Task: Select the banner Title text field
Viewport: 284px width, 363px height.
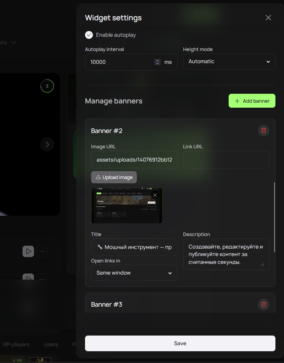Action: tap(134, 247)
